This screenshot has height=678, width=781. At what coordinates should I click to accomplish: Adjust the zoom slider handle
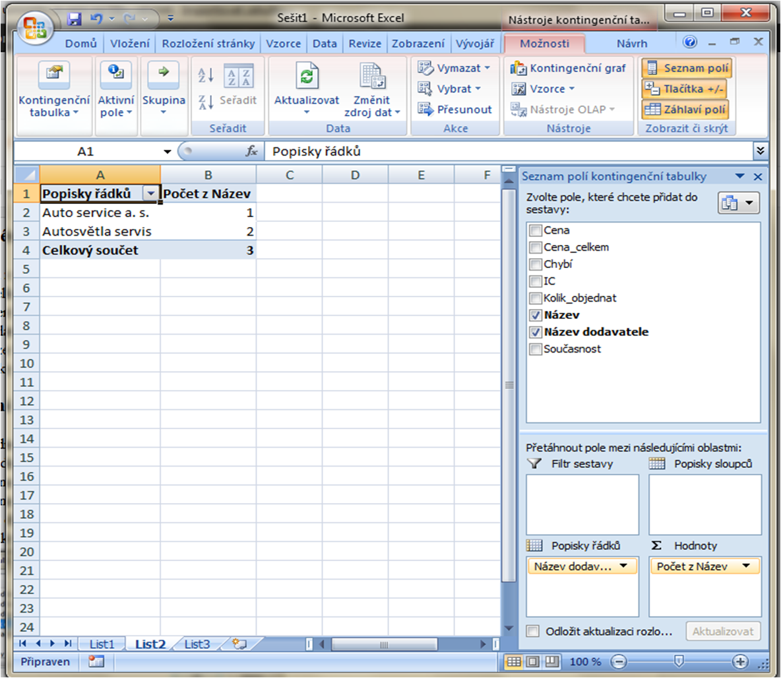678,661
